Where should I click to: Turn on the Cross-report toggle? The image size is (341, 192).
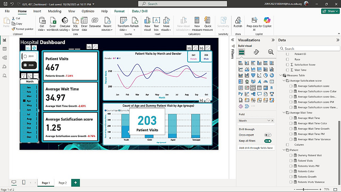pyautogui.click(x=268, y=135)
